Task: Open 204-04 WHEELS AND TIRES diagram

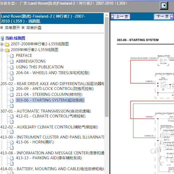Action: pos(53,73)
